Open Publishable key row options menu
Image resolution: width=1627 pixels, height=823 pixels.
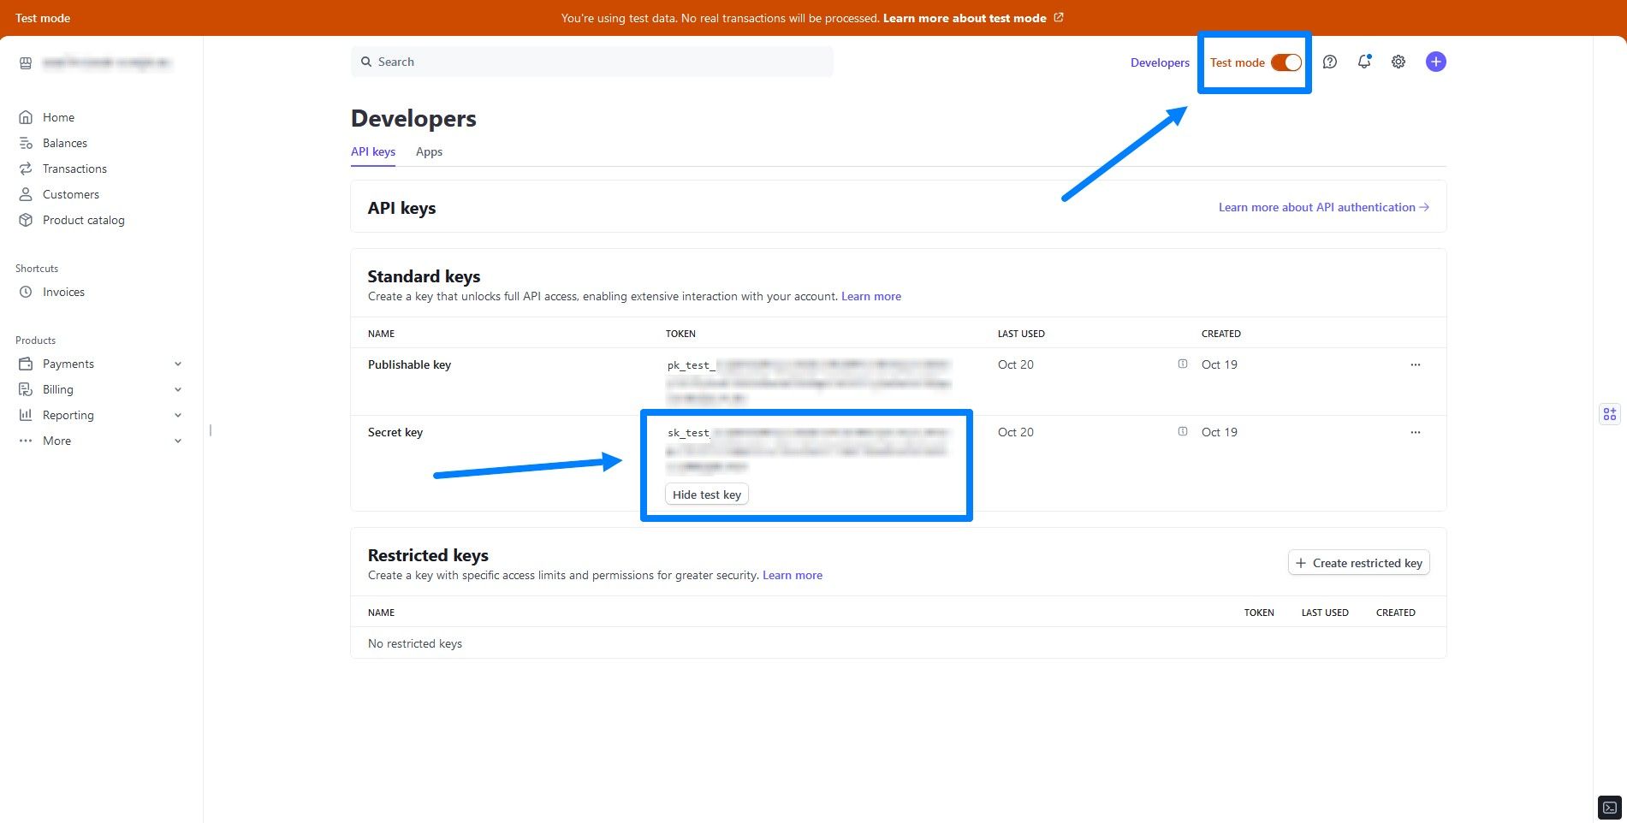tap(1416, 364)
